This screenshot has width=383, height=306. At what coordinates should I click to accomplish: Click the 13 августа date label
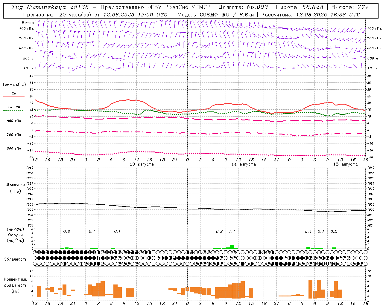pos(142,164)
